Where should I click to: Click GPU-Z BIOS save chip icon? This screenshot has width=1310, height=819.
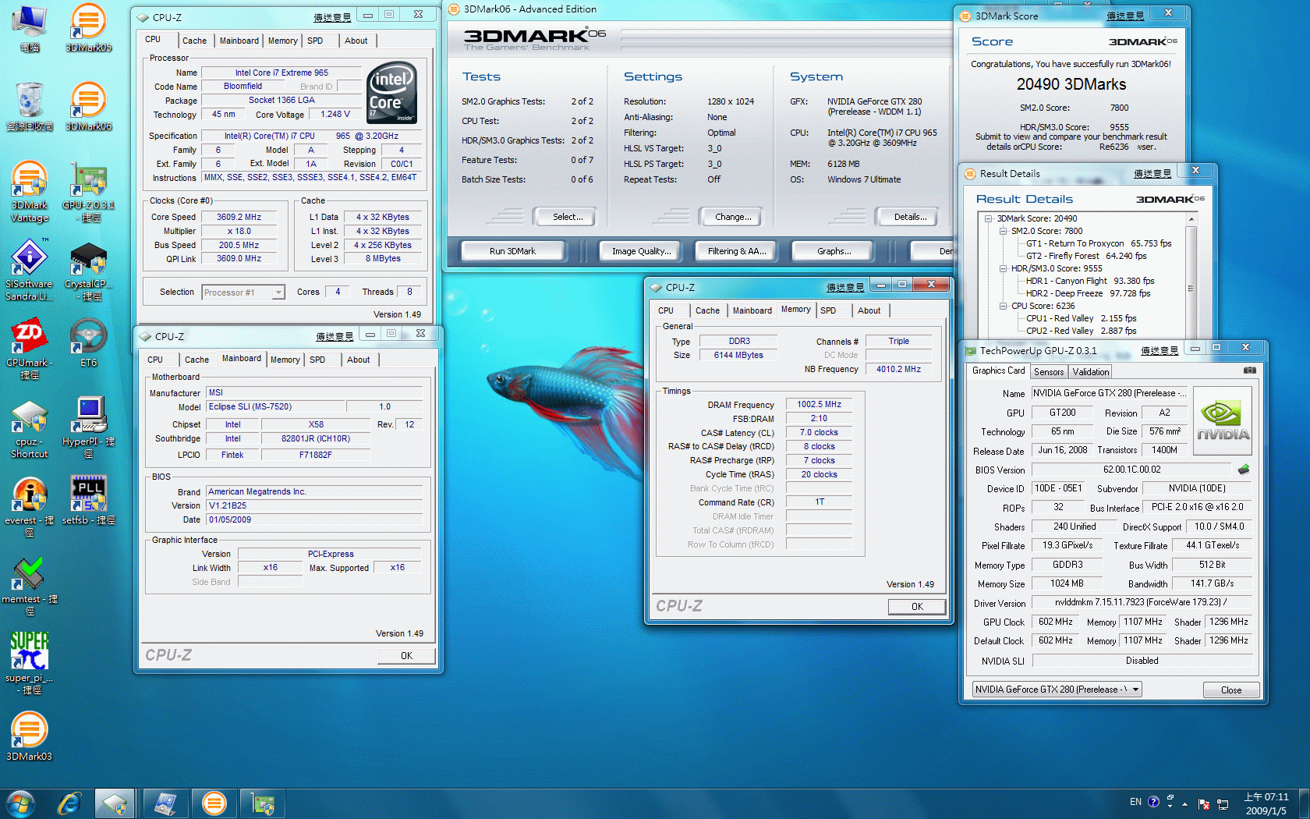coord(1243,469)
